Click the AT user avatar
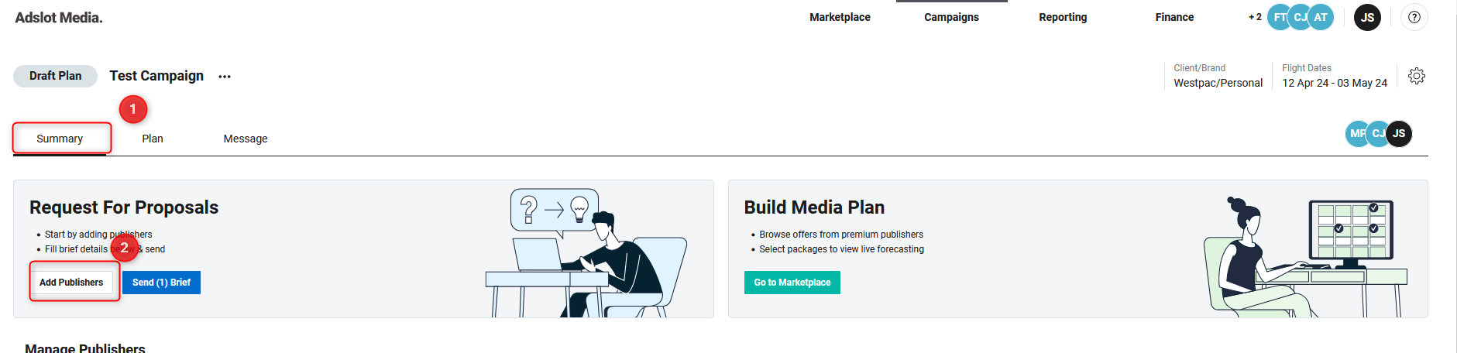 coord(1321,17)
